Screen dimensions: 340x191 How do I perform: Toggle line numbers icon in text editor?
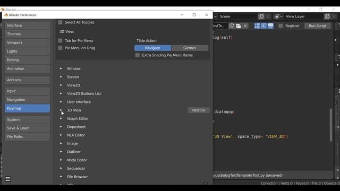pos(257,26)
